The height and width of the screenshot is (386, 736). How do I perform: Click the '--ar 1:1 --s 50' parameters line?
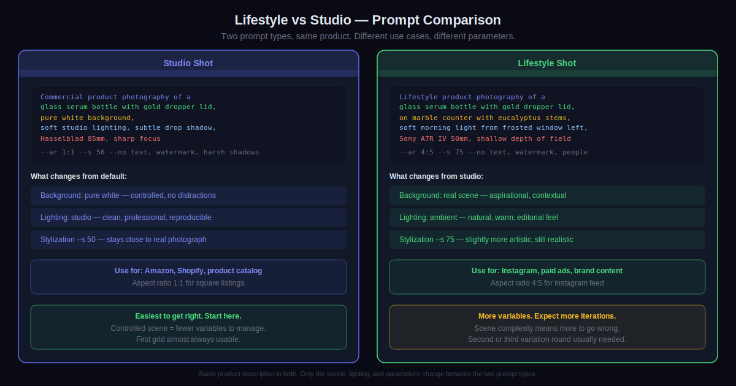(150, 152)
